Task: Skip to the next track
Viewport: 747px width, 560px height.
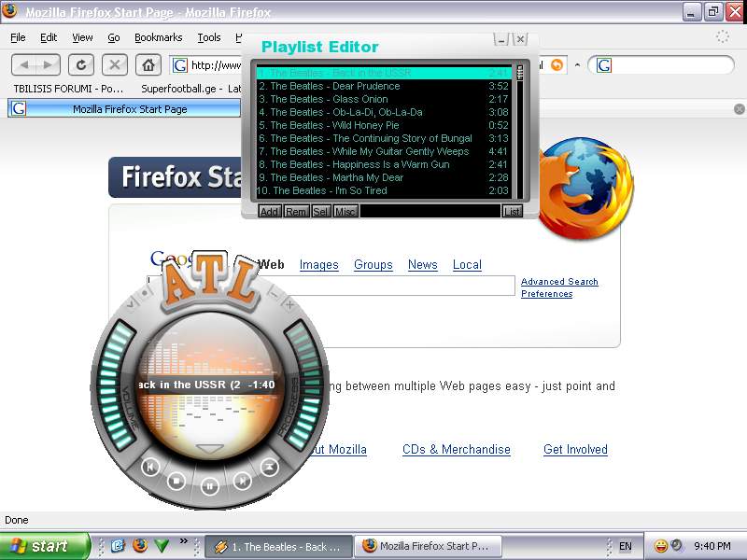Action: tap(242, 481)
